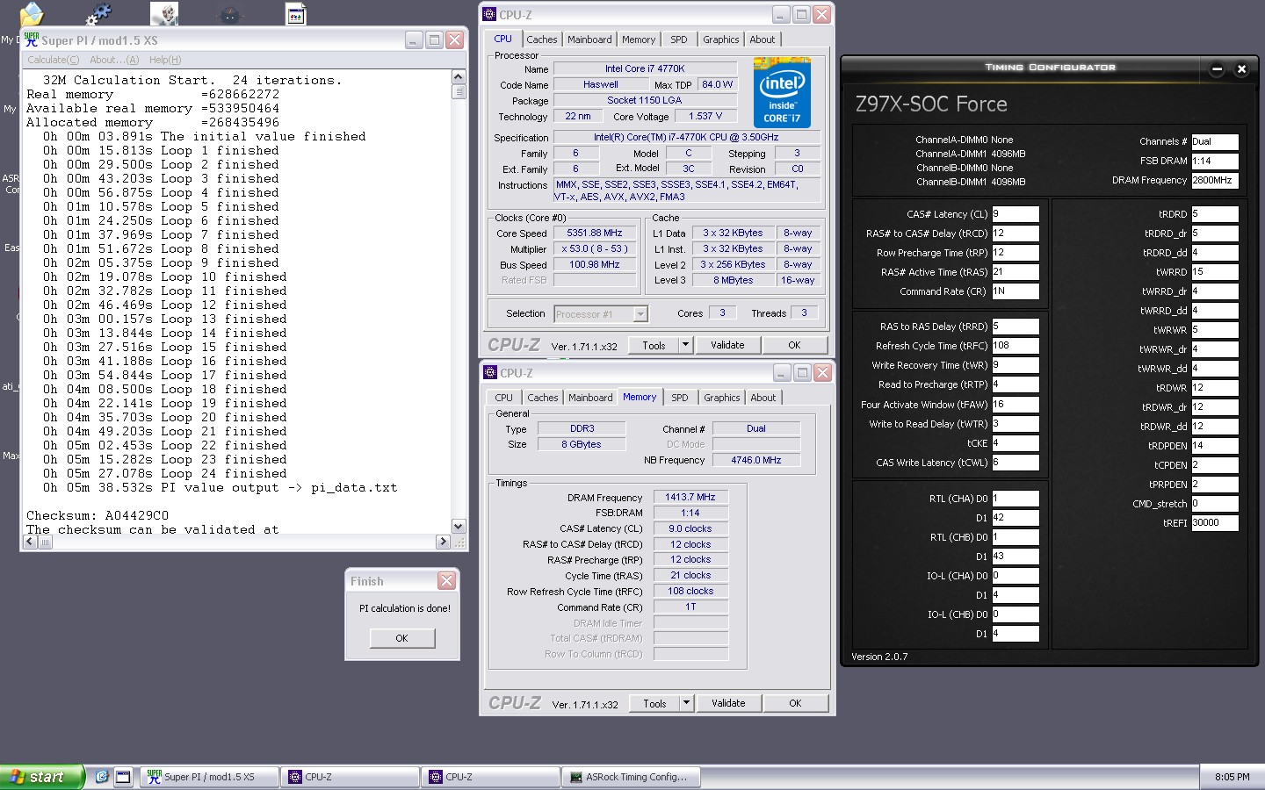Click the NB Frequency value 4746.0 MHz

pos(755,460)
